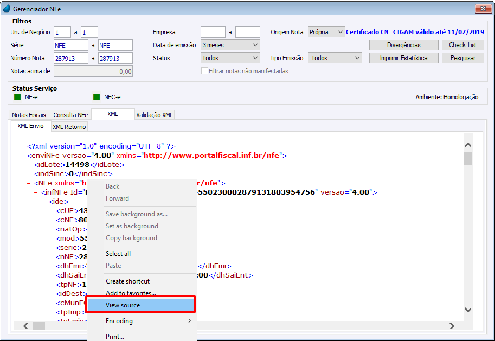Click the Imprimir Estatística button
The height and width of the screenshot is (341, 495).
404,58
